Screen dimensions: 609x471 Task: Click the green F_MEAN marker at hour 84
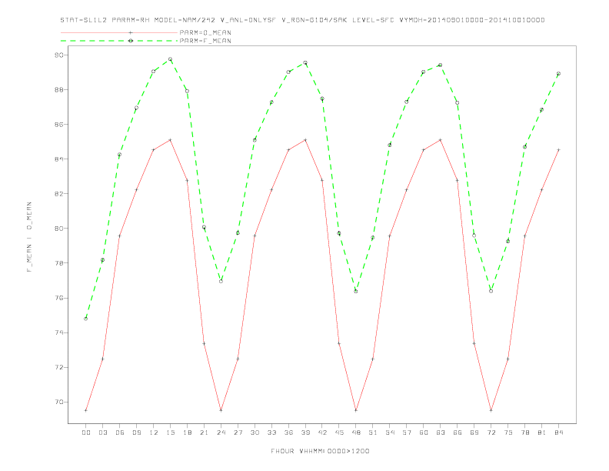(558, 73)
